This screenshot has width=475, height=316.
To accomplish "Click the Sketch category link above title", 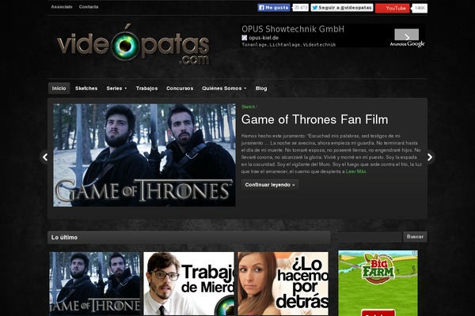I will coord(248,107).
